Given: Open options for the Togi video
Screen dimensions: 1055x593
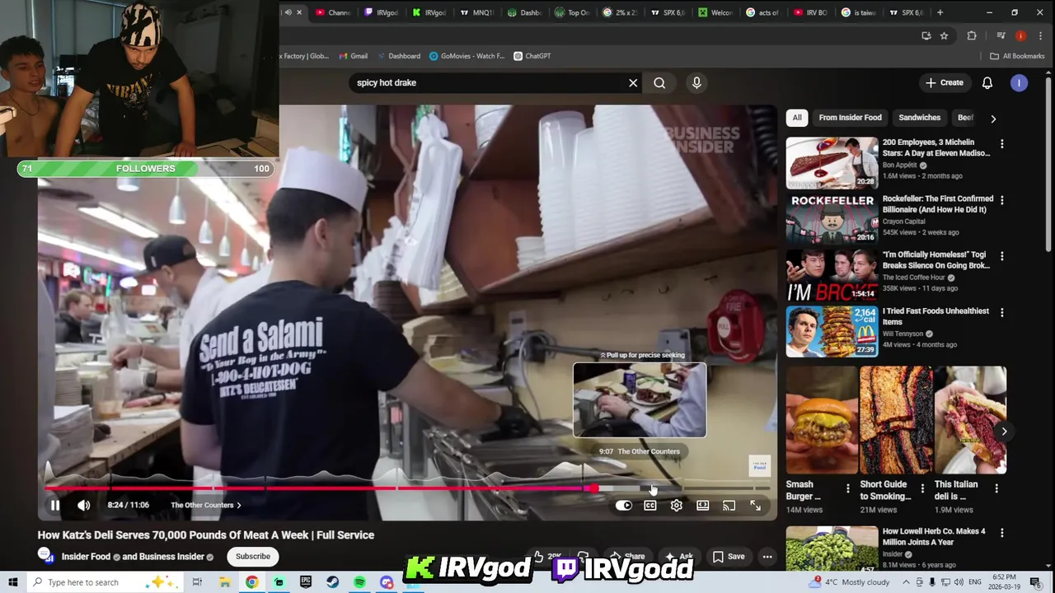Looking at the screenshot, I should pyautogui.click(x=1002, y=256).
